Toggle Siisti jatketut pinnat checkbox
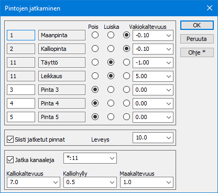This screenshot has width=218, height=193. point(10,140)
